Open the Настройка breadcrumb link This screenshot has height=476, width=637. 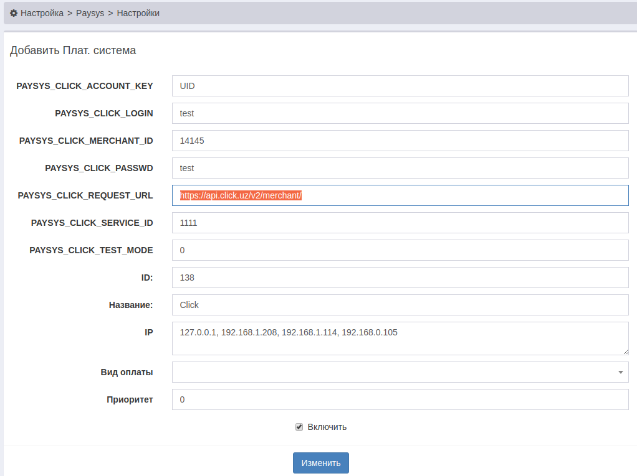click(42, 13)
